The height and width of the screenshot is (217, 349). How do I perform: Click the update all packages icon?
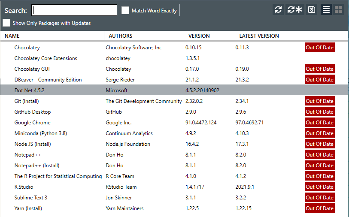(294, 9)
